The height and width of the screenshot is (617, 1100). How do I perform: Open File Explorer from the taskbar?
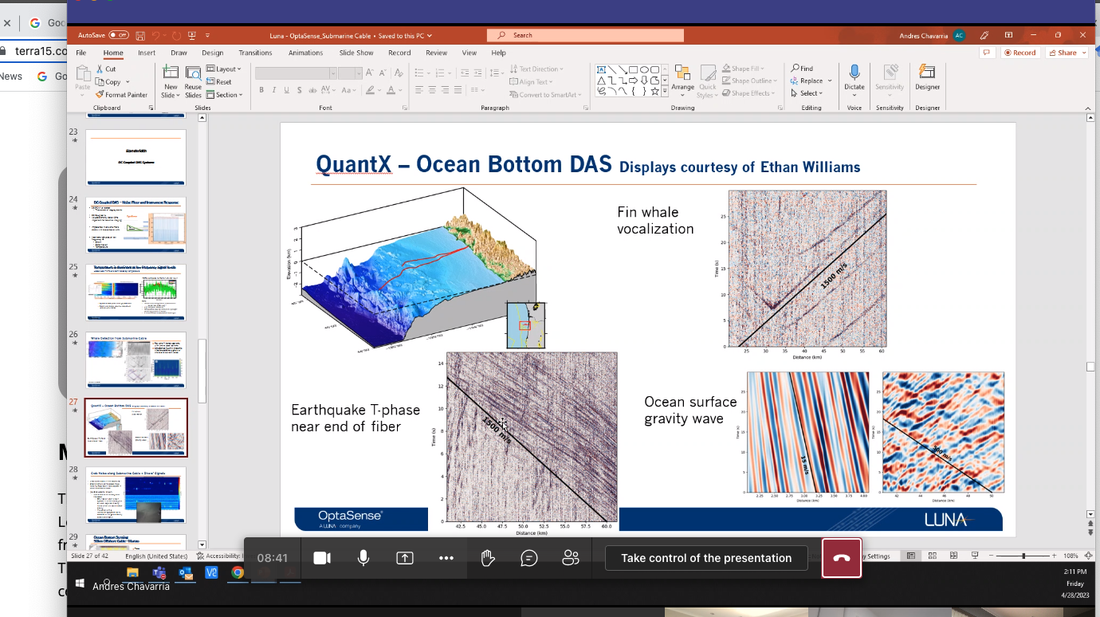click(132, 572)
